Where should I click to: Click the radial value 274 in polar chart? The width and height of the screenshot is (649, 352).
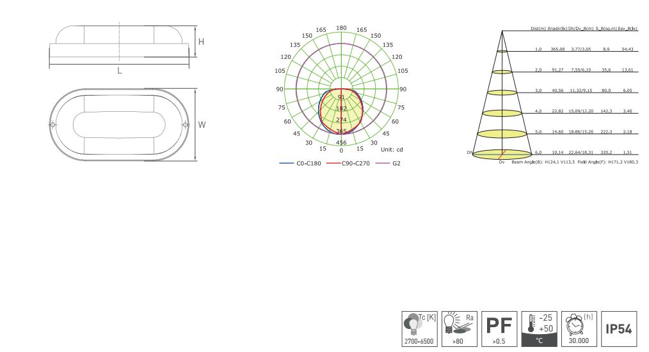pyautogui.click(x=341, y=120)
